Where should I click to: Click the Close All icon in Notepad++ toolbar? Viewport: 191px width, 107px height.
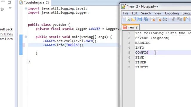[159, 19]
